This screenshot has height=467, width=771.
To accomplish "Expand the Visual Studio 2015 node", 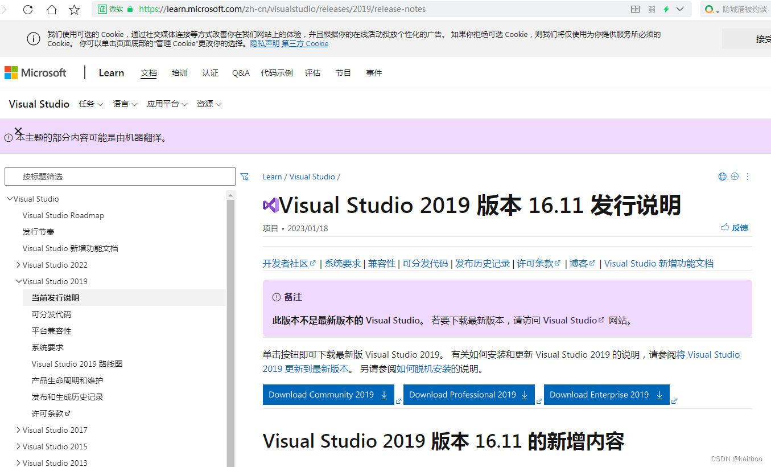I will point(19,446).
